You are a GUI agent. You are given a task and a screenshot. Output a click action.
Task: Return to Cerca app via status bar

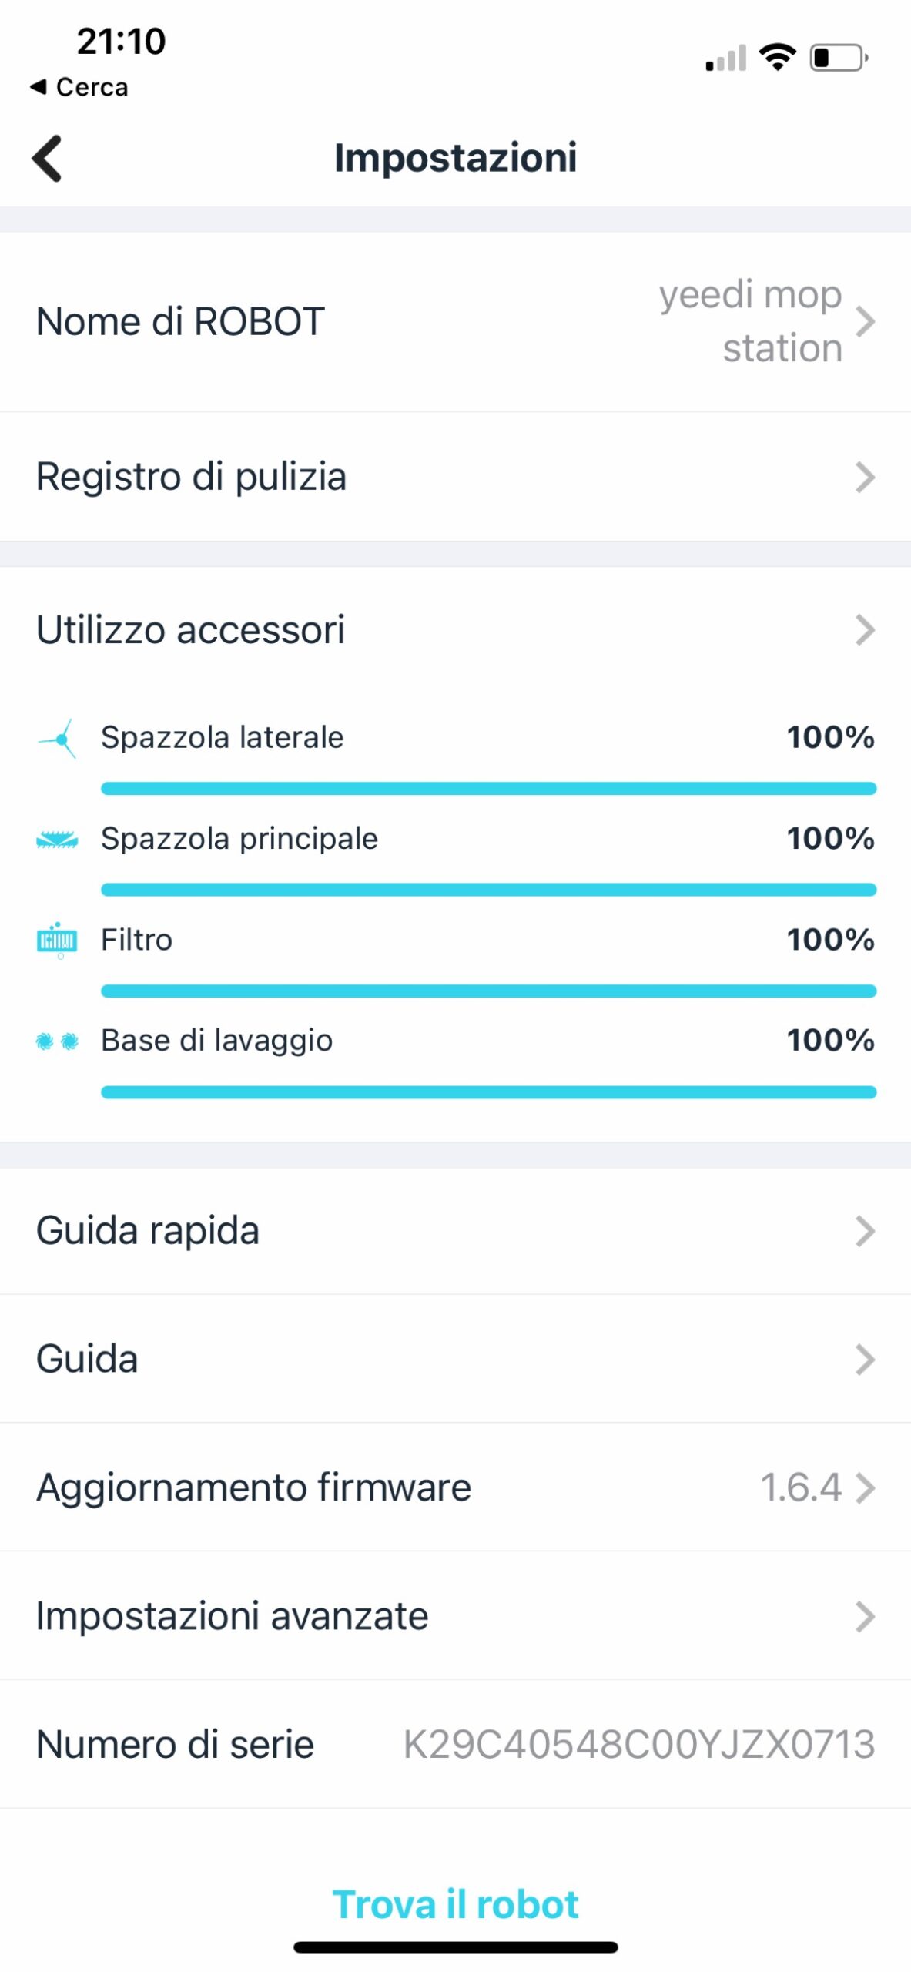[x=79, y=87]
